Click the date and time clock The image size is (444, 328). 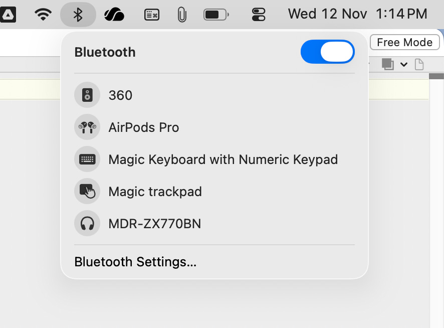[x=357, y=14]
